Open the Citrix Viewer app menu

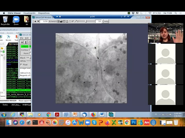[x=14, y=13]
